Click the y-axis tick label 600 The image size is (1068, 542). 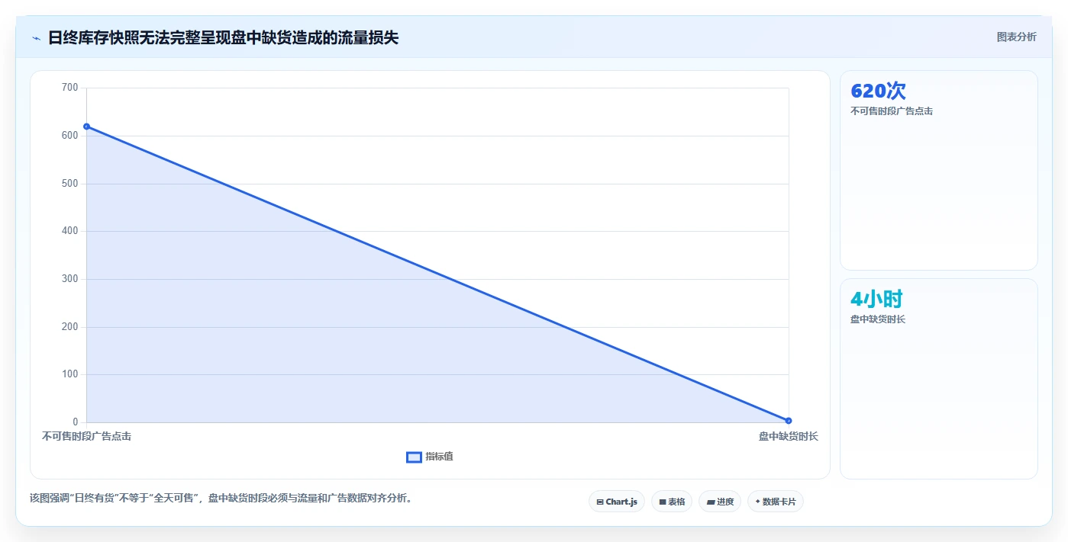tap(69, 136)
